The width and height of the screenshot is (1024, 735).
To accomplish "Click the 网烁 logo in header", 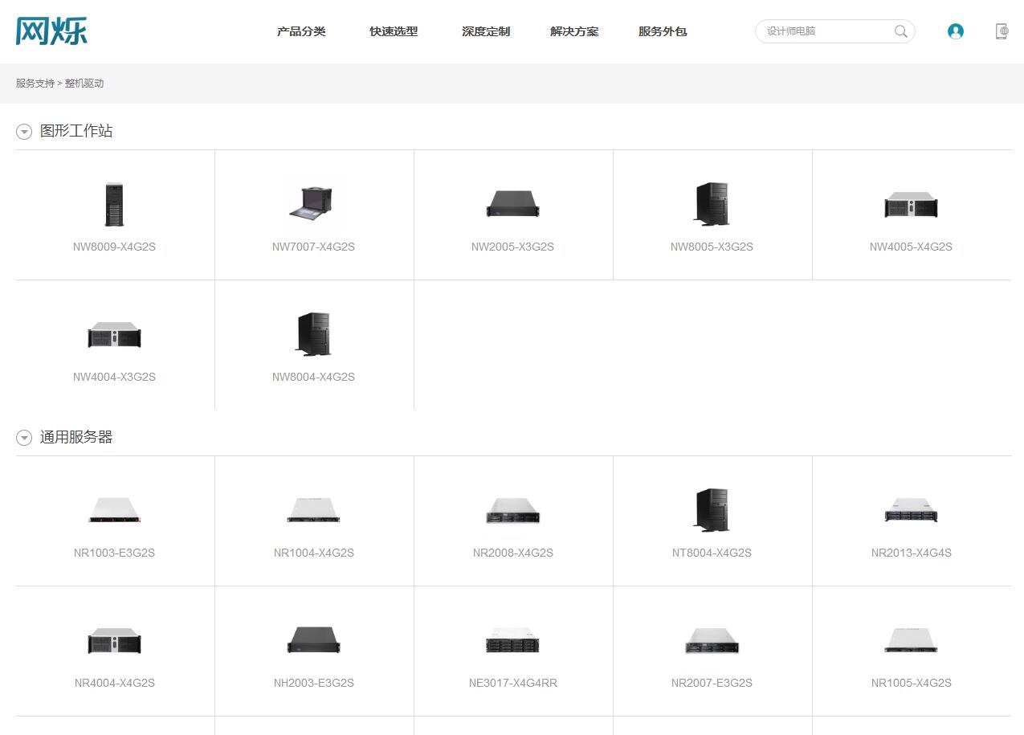I will 51,31.
